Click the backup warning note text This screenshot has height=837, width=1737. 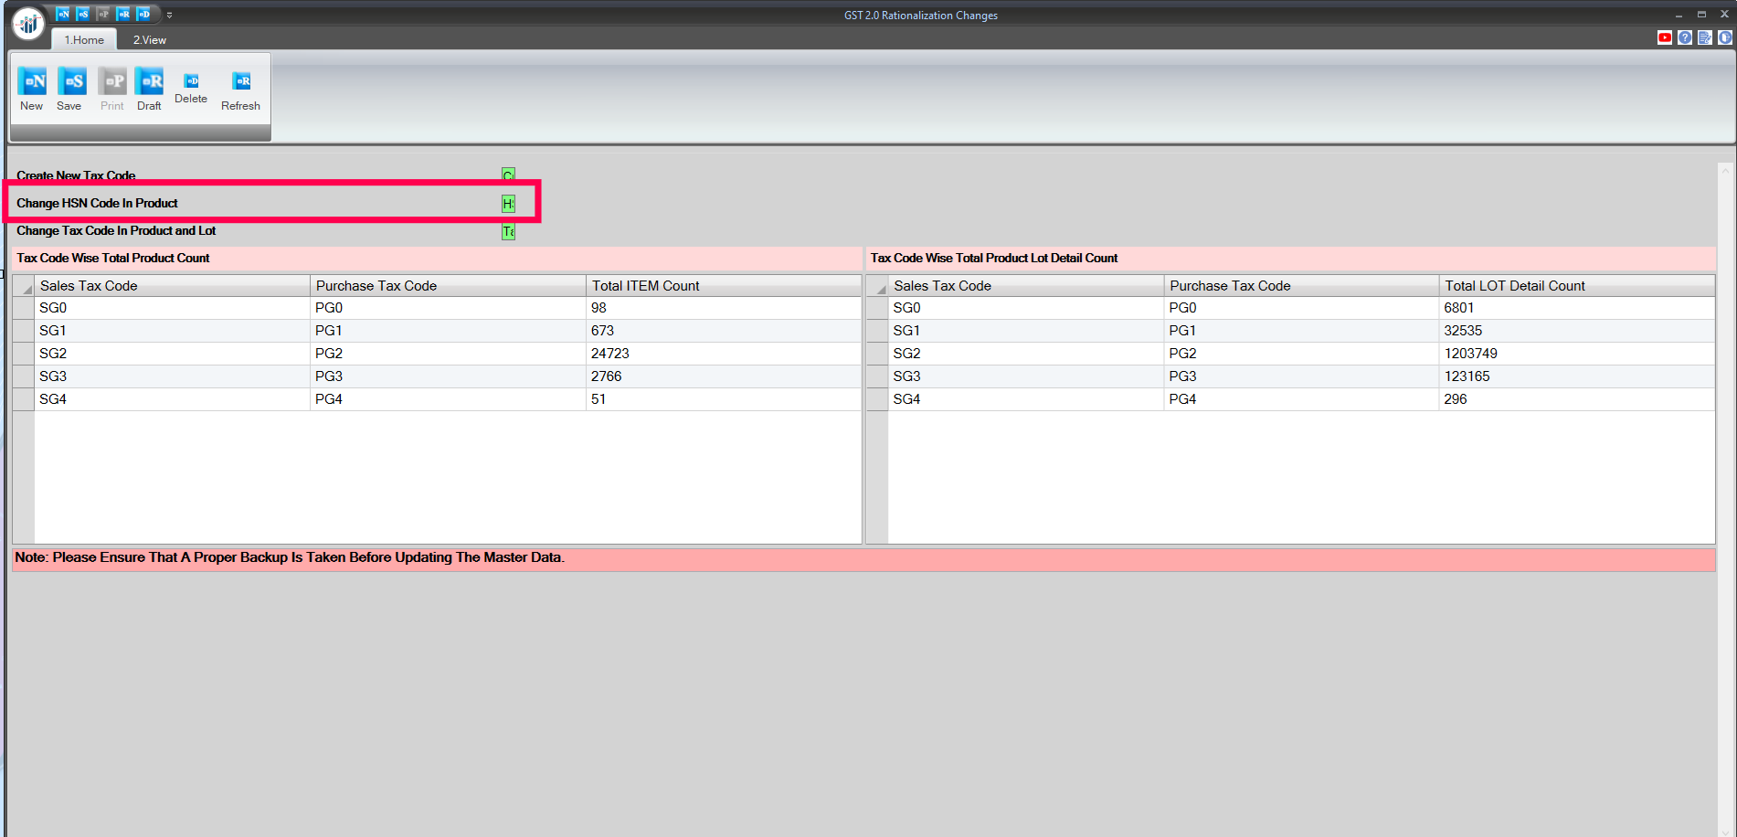[290, 557]
